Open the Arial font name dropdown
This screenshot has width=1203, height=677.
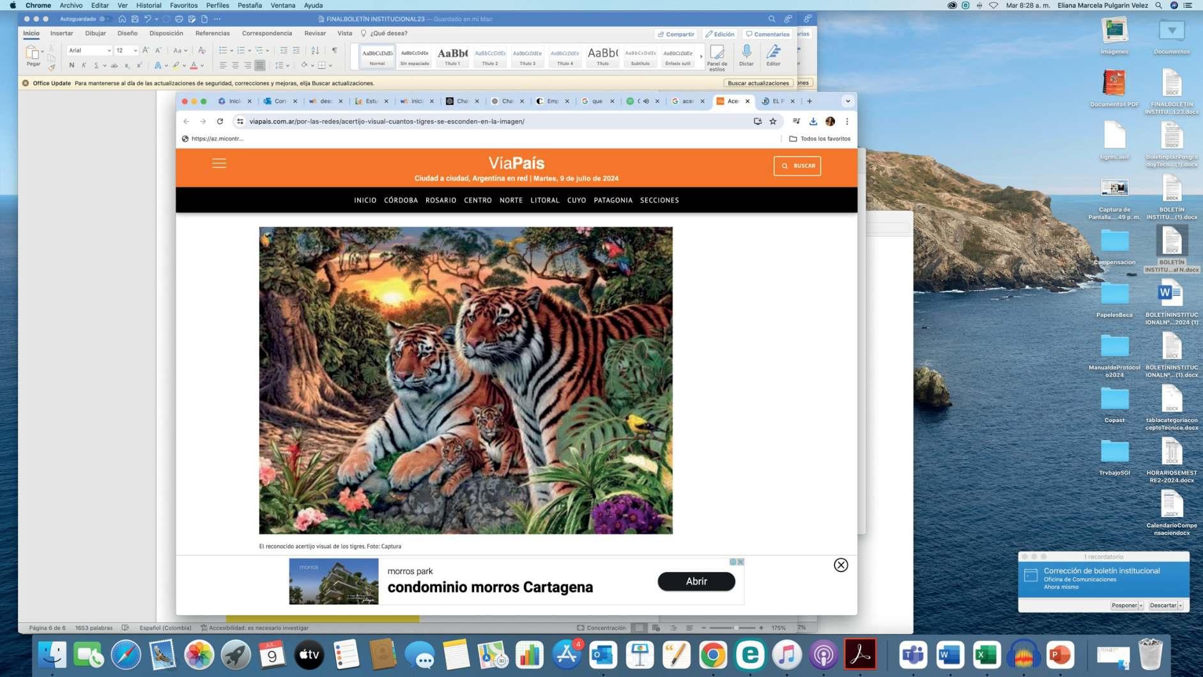(x=109, y=51)
